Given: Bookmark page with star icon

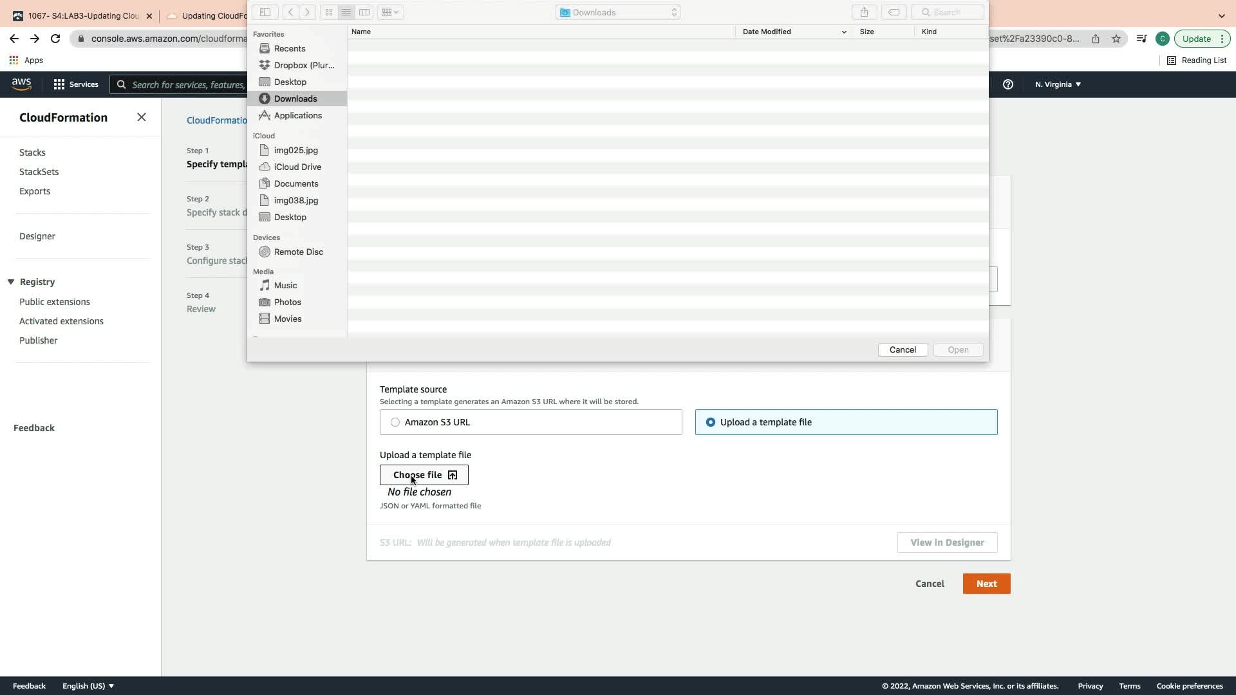Looking at the screenshot, I should [x=1116, y=39].
